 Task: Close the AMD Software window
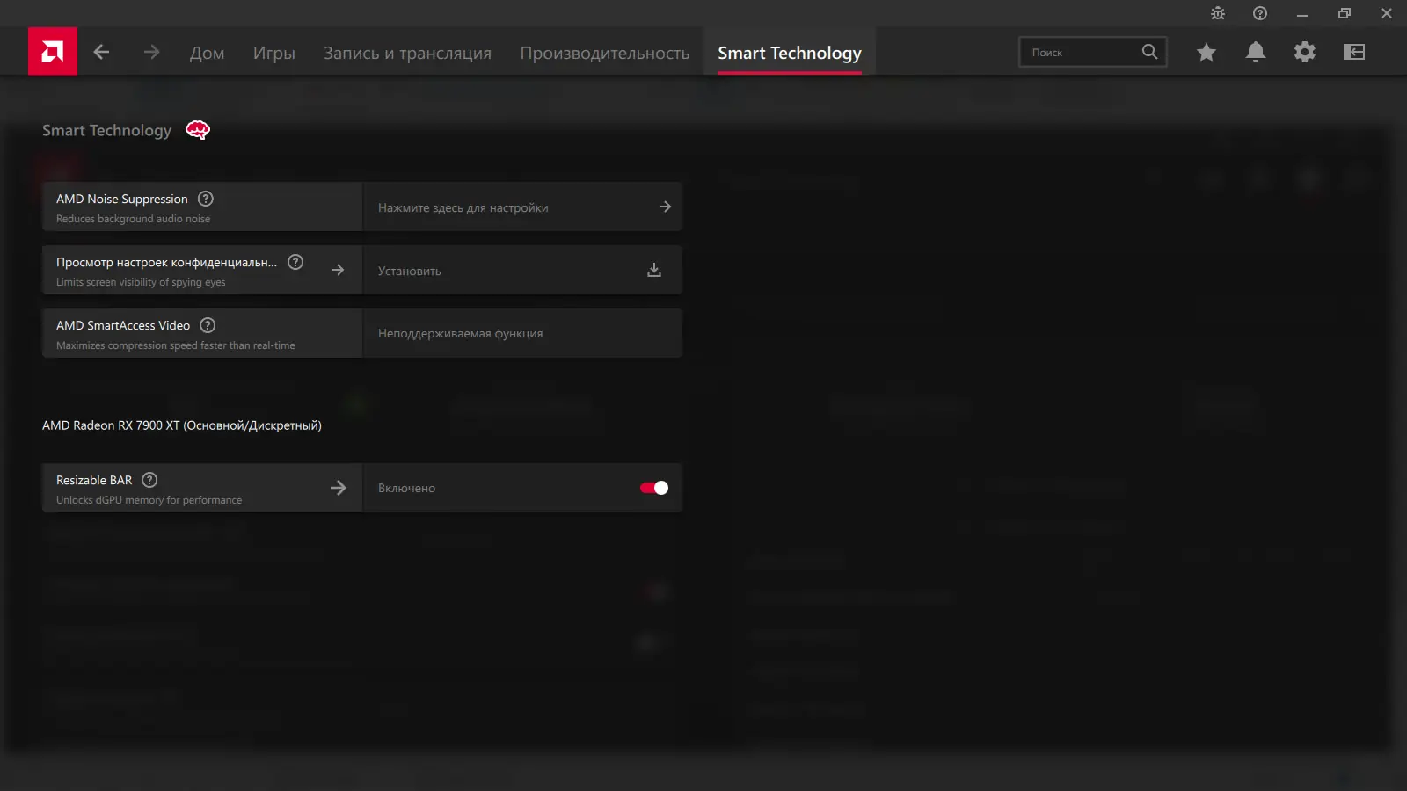[x=1387, y=13]
